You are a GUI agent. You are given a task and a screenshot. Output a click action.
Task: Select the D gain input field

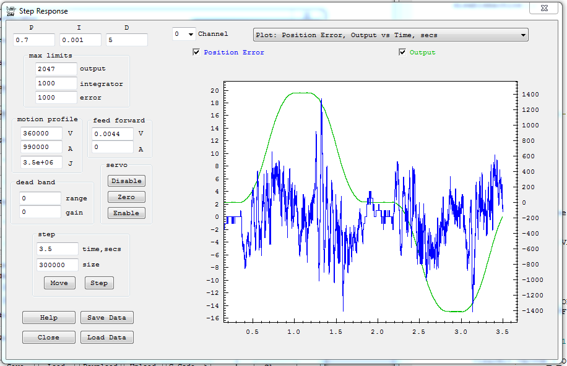coord(126,40)
